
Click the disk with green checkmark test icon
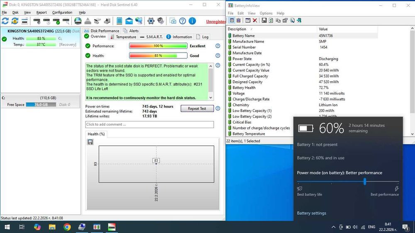pyautogui.click(x=56, y=21)
